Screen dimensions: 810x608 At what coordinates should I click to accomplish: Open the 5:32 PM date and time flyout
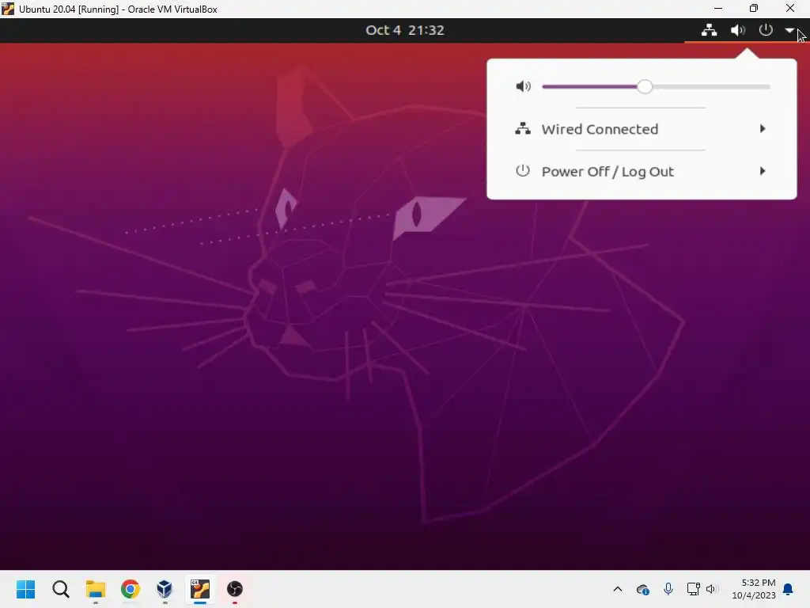pyautogui.click(x=754, y=589)
